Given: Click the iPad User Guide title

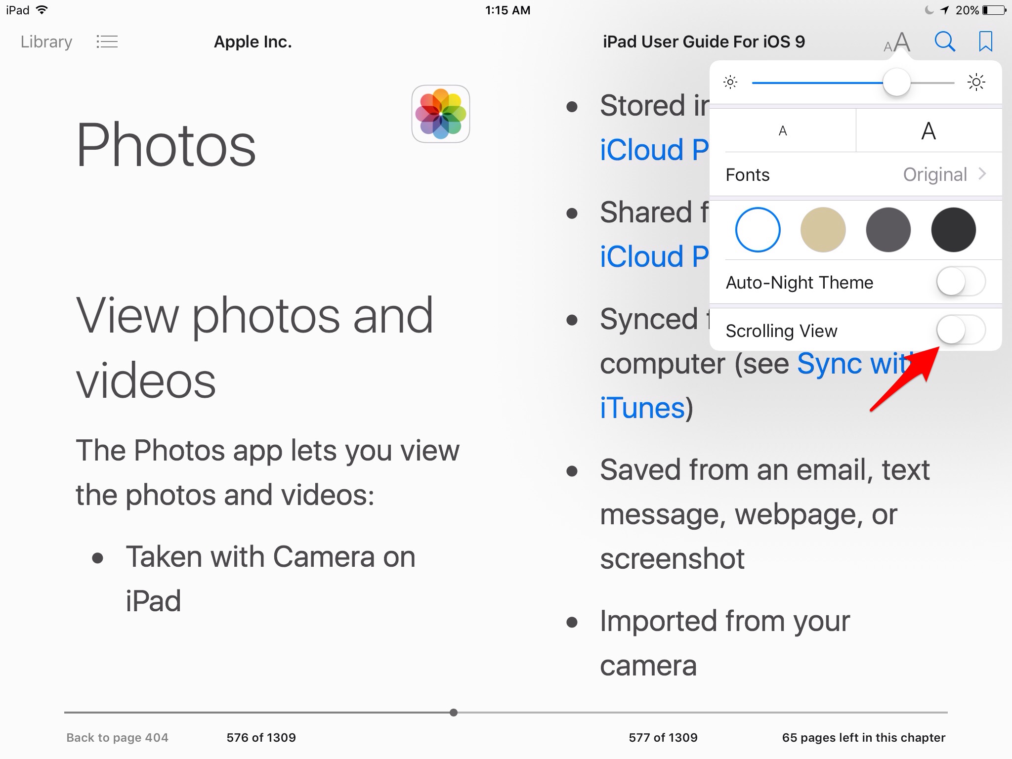Looking at the screenshot, I should 704,42.
